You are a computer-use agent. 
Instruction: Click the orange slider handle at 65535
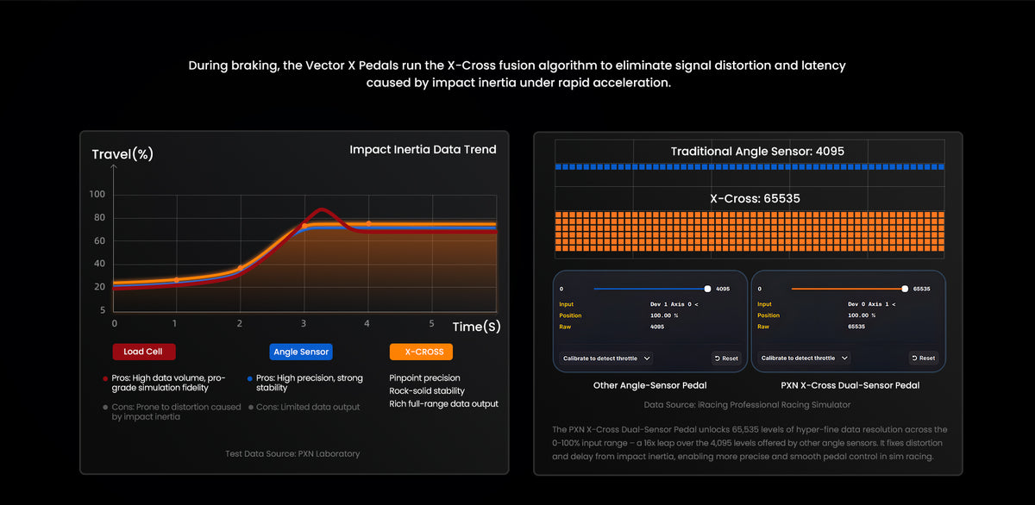[x=905, y=290]
